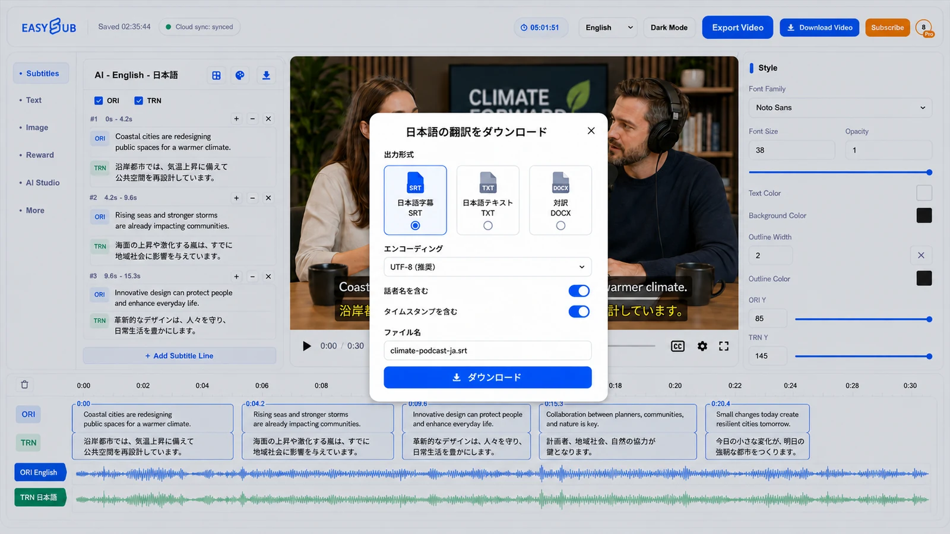The width and height of the screenshot is (950, 534).
Task: Click the minus icon on subtitle #3
Action: [252, 276]
